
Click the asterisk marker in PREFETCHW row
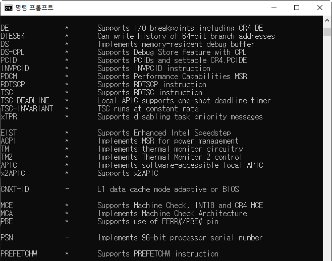tap(67, 253)
